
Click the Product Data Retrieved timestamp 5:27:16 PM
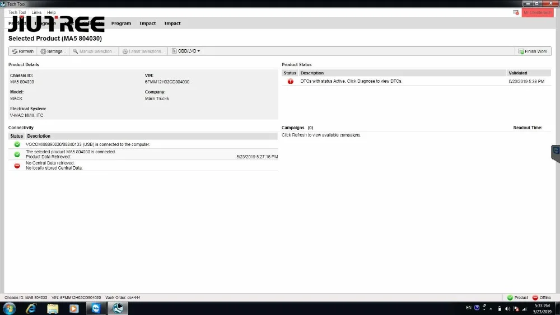pyautogui.click(x=257, y=157)
